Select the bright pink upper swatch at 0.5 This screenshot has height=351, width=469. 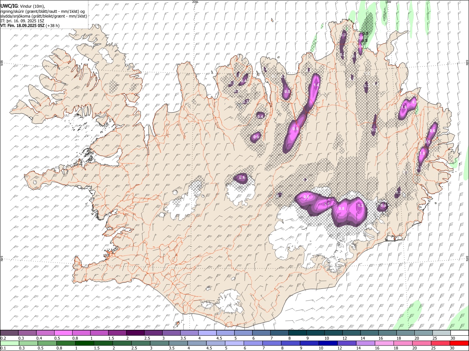(x=63, y=333)
